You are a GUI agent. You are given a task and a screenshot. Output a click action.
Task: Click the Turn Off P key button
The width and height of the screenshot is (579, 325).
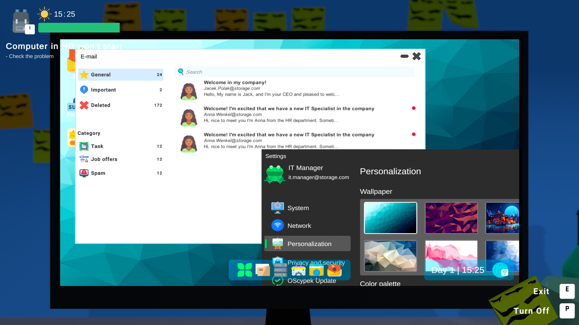[567, 311]
